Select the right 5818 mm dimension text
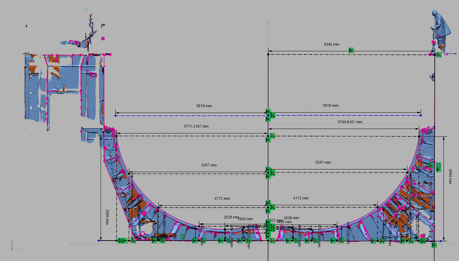 (x=330, y=105)
